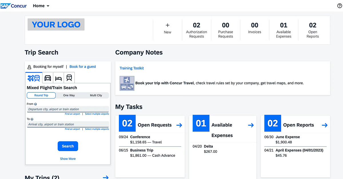This screenshot has height=179, width=343.
Task: Open the Help question mark icon
Action: tap(340, 6)
